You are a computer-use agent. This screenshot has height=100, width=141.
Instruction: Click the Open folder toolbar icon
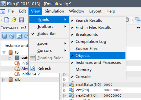point(14,20)
